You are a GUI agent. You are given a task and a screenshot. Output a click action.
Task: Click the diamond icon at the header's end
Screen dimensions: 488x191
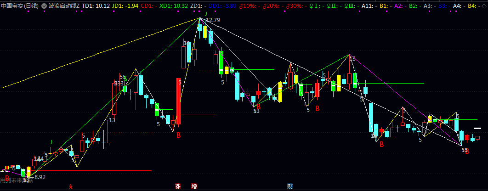tap(484, 6)
